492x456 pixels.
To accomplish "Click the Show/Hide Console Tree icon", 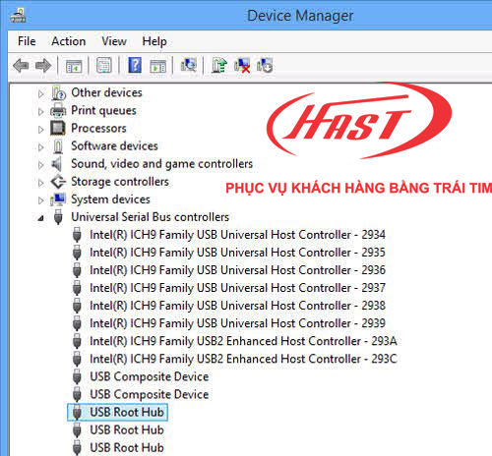I will [x=74, y=66].
